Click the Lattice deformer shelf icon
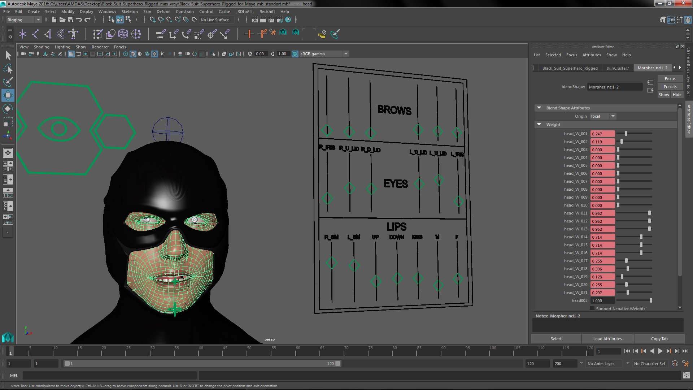 pos(123,34)
